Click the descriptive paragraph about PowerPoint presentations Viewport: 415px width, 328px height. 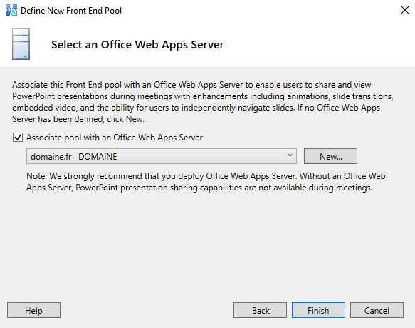203,102
